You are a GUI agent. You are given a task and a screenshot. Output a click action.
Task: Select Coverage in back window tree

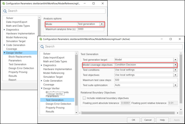click(11, 49)
